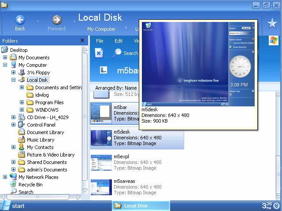
Task: Click the taskbar clock showing 3:26 PM
Action: click(x=267, y=206)
